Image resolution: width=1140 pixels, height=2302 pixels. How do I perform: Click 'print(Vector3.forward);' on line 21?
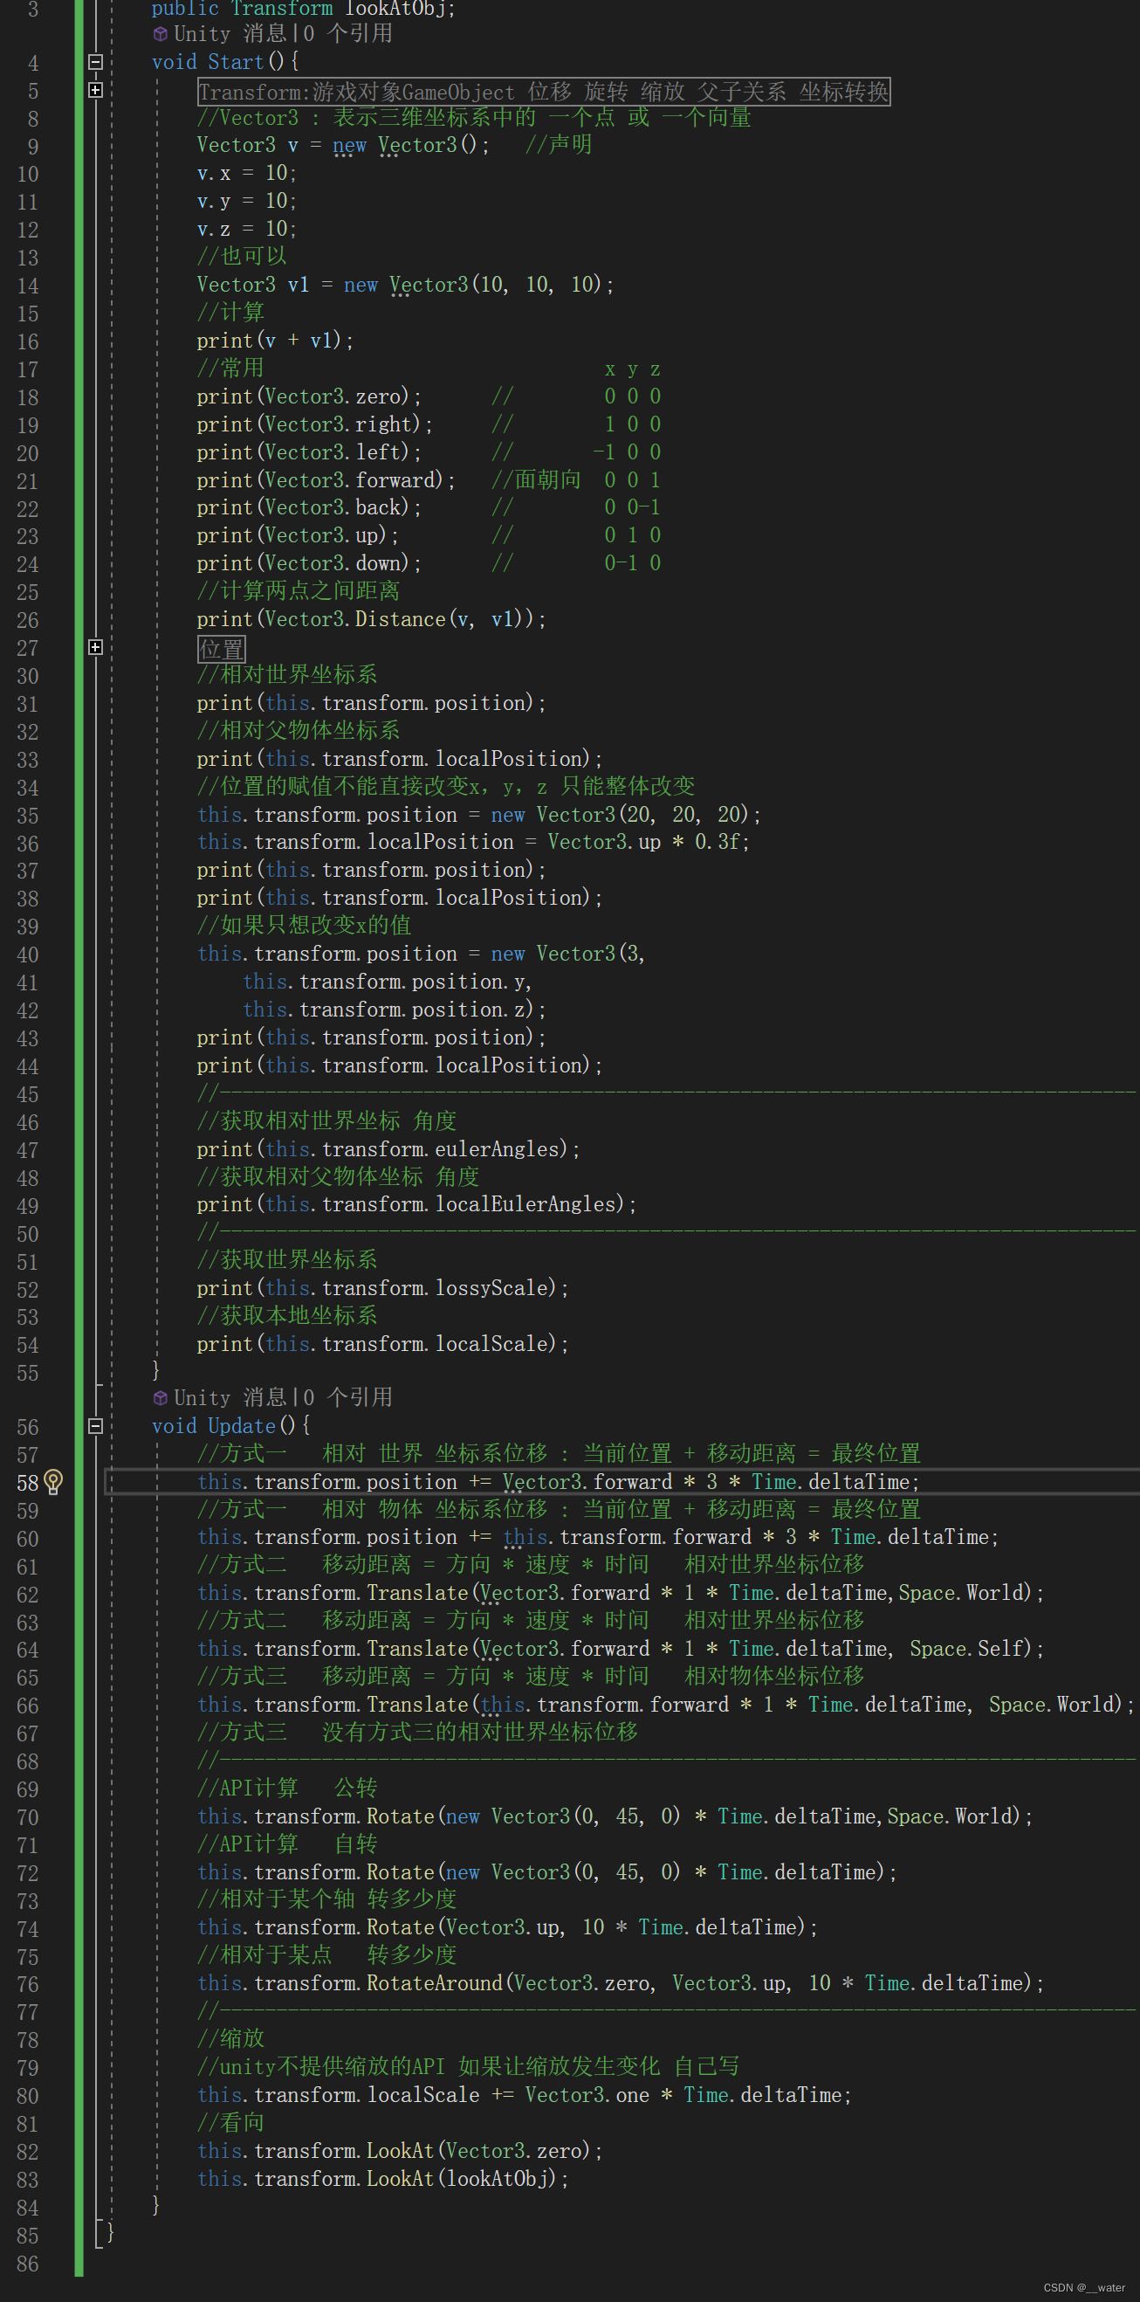click(x=326, y=480)
